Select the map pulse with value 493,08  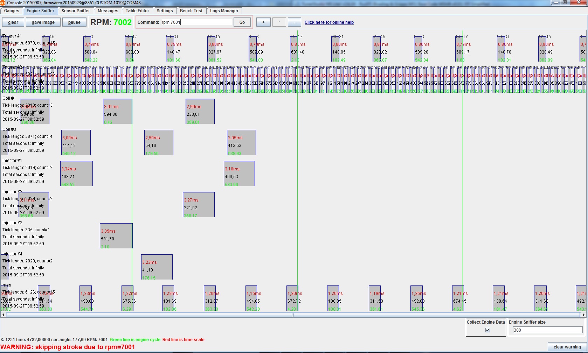(x=85, y=298)
